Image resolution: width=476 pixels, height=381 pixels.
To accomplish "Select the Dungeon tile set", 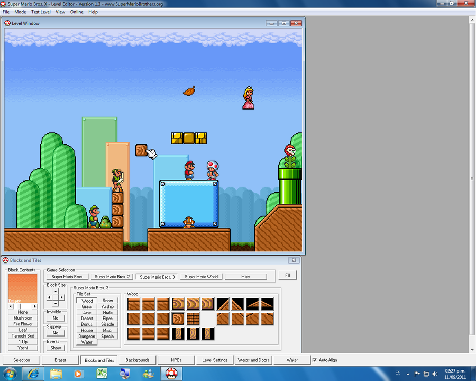I will 87,337.
